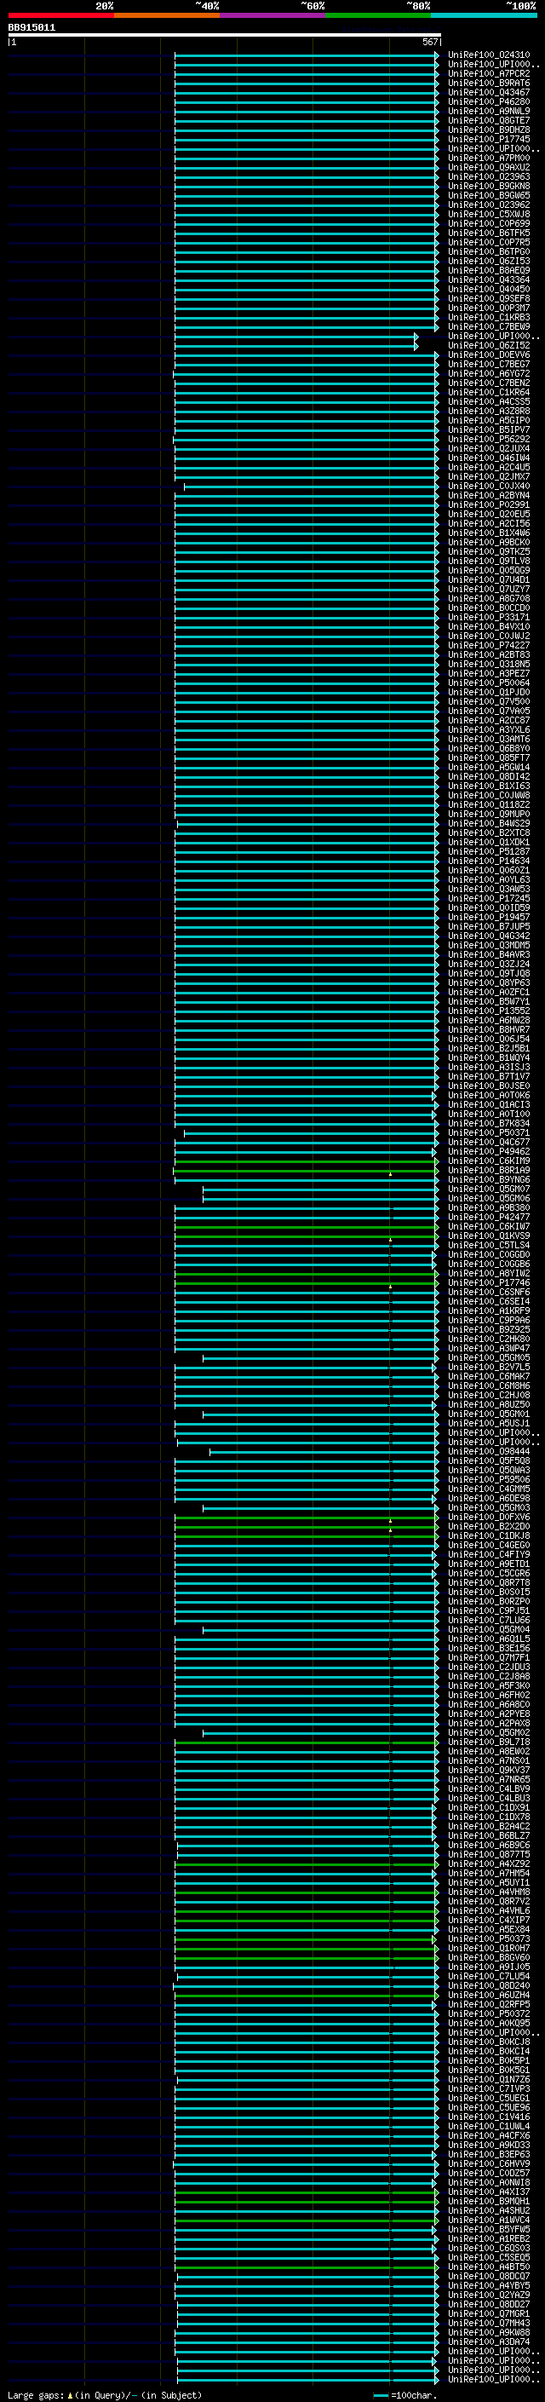The width and height of the screenshot is (545, 2402).
Task: Select label UniRef100_Q7MGR1
Action: [489, 2313]
